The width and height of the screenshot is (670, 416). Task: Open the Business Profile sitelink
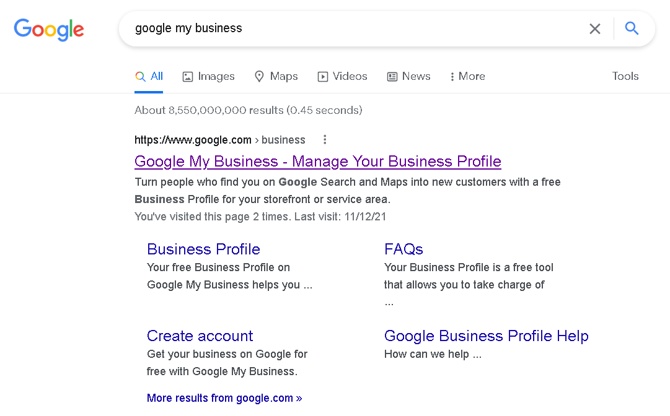203,249
